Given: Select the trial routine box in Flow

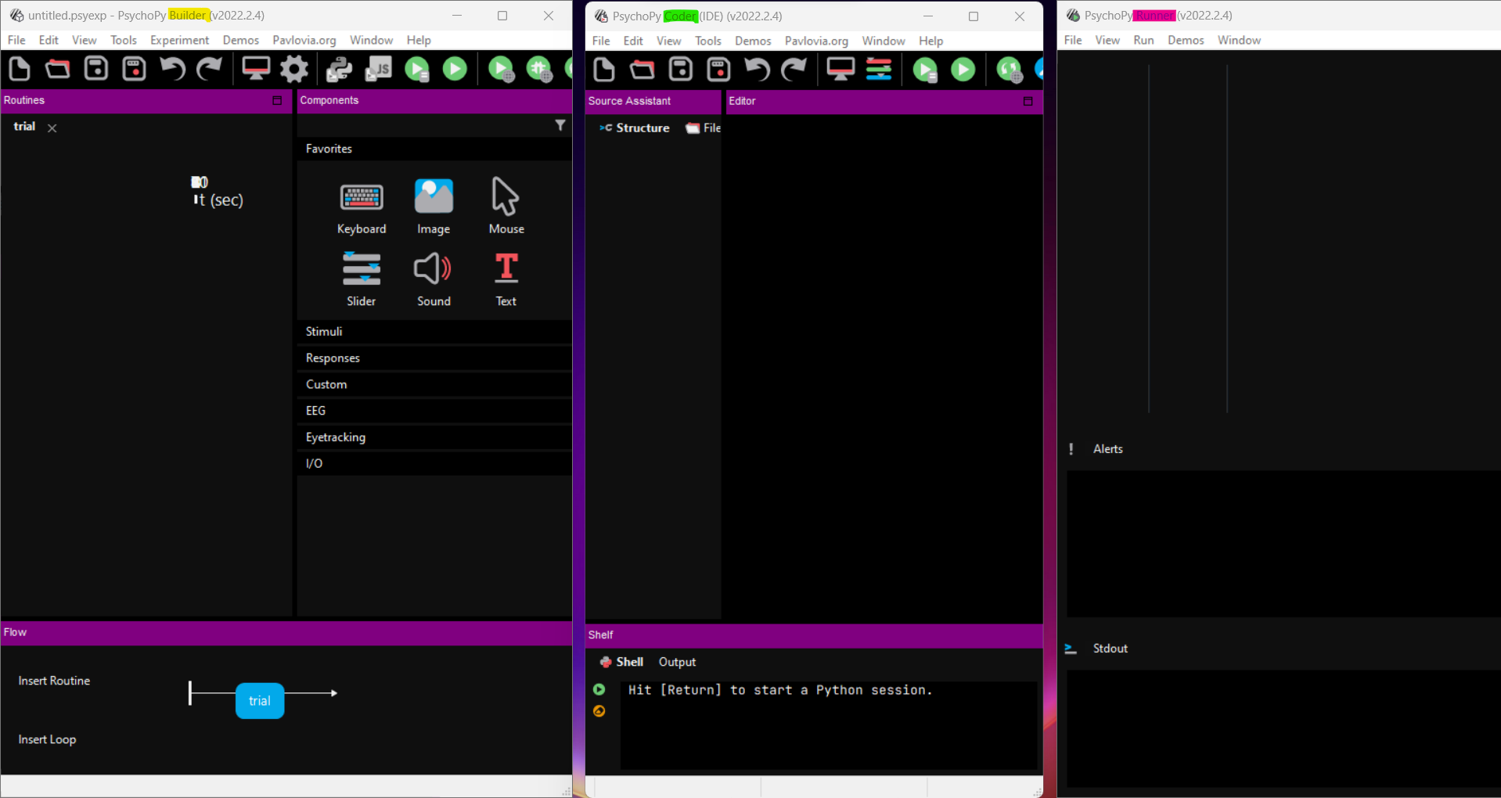Looking at the screenshot, I should point(260,701).
